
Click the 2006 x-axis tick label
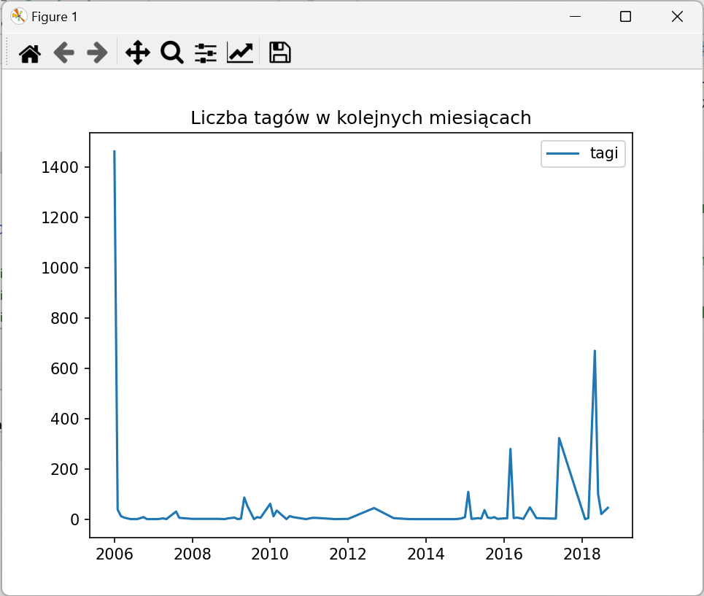coord(115,552)
